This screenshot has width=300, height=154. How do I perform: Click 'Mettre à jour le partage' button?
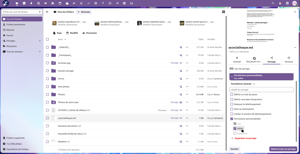283,149
